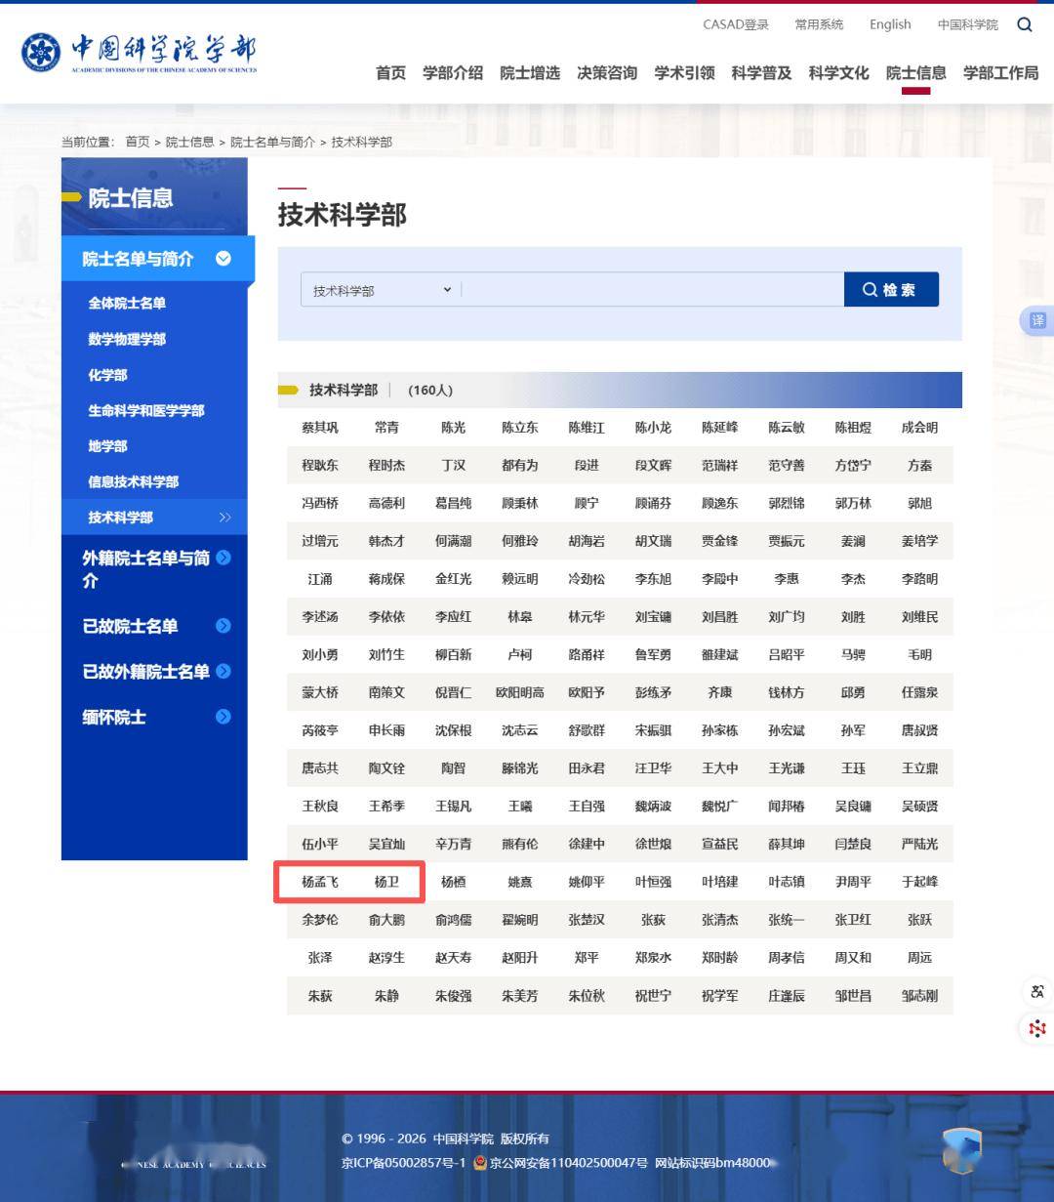Viewport: 1054px width, 1202px height.
Task: Switch to English version link
Action: (x=890, y=24)
